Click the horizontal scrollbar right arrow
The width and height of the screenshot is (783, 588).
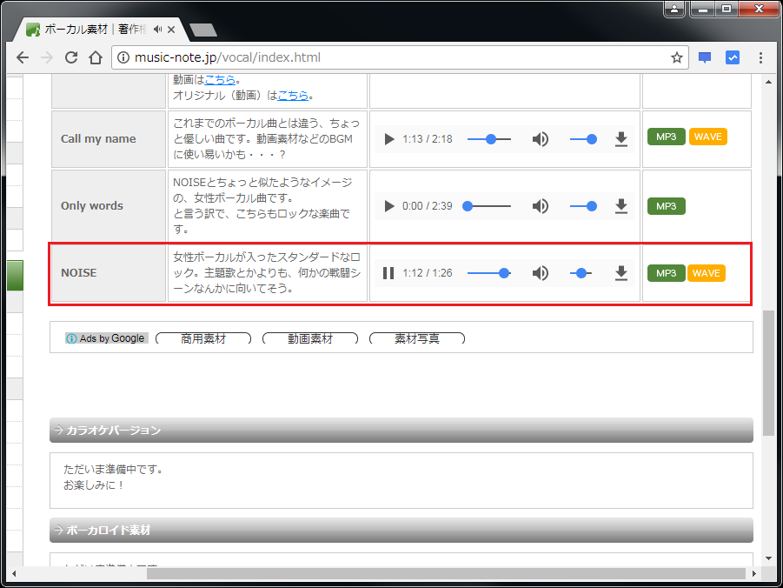tap(753, 573)
